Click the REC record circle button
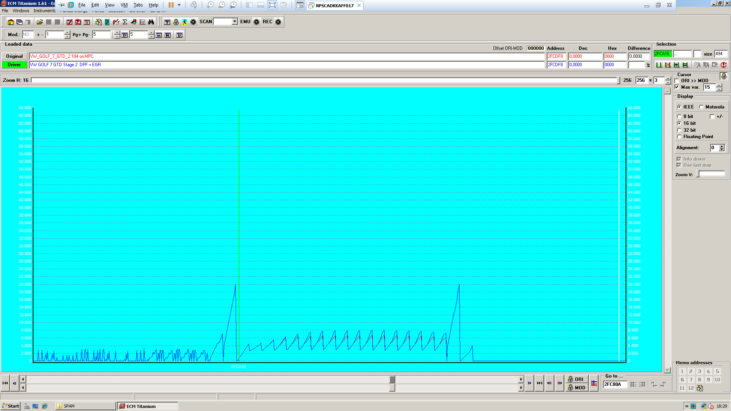The image size is (731, 411). coord(278,22)
